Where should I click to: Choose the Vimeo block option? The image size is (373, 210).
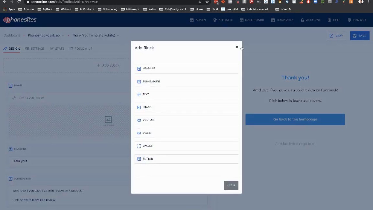[x=186, y=133]
